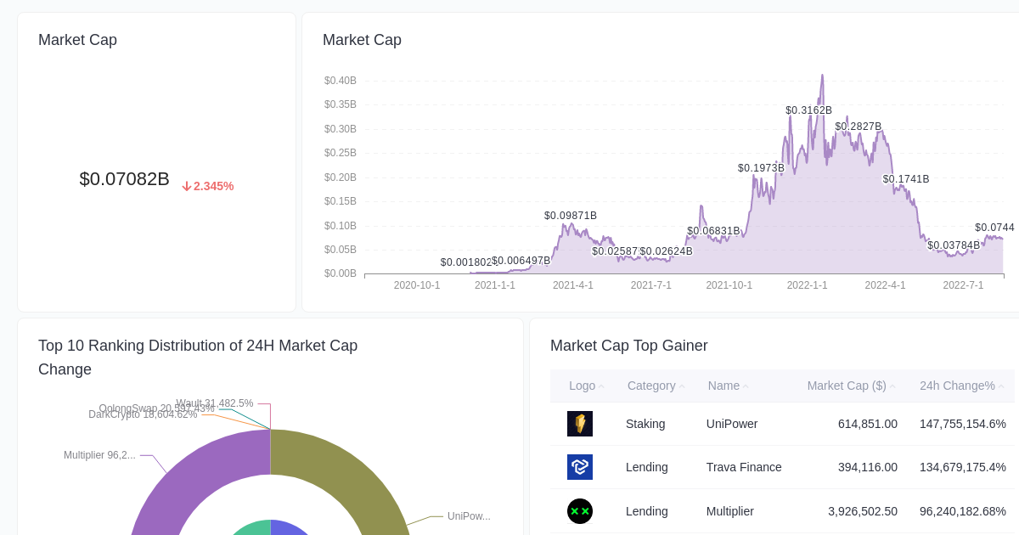Click the sort caret on the Logo column

tap(602, 386)
